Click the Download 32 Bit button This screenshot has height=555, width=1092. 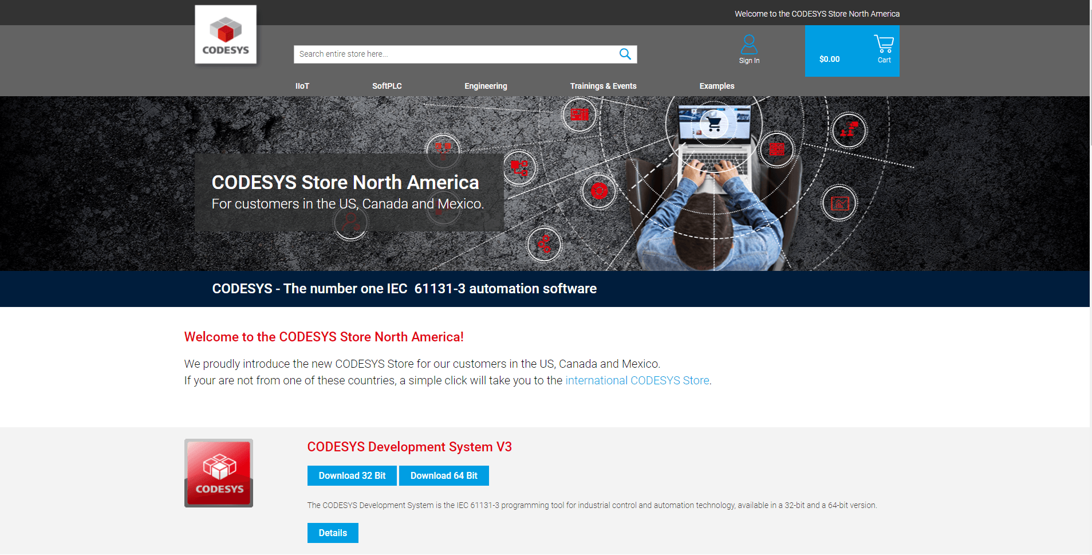click(x=352, y=475)
